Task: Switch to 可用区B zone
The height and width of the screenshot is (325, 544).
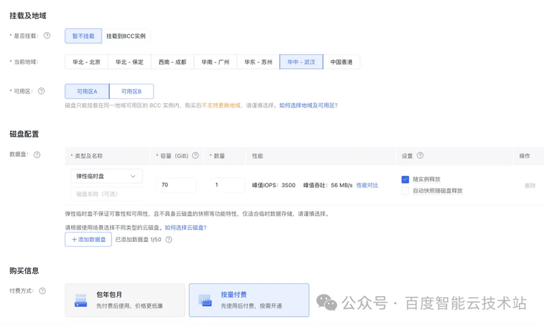Action: (131, 91)
